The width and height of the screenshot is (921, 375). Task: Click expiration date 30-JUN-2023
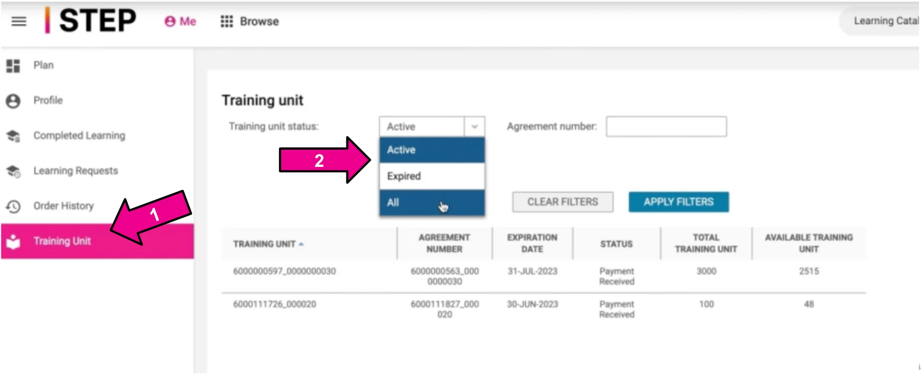(x=532, y=305)
